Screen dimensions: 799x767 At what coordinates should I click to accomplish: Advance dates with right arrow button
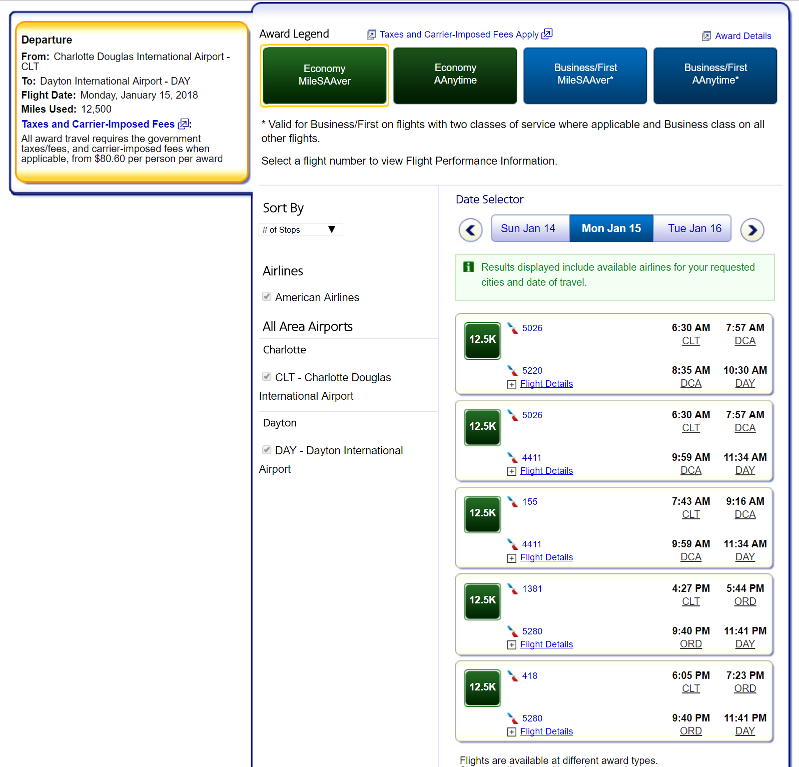point(752,230)
